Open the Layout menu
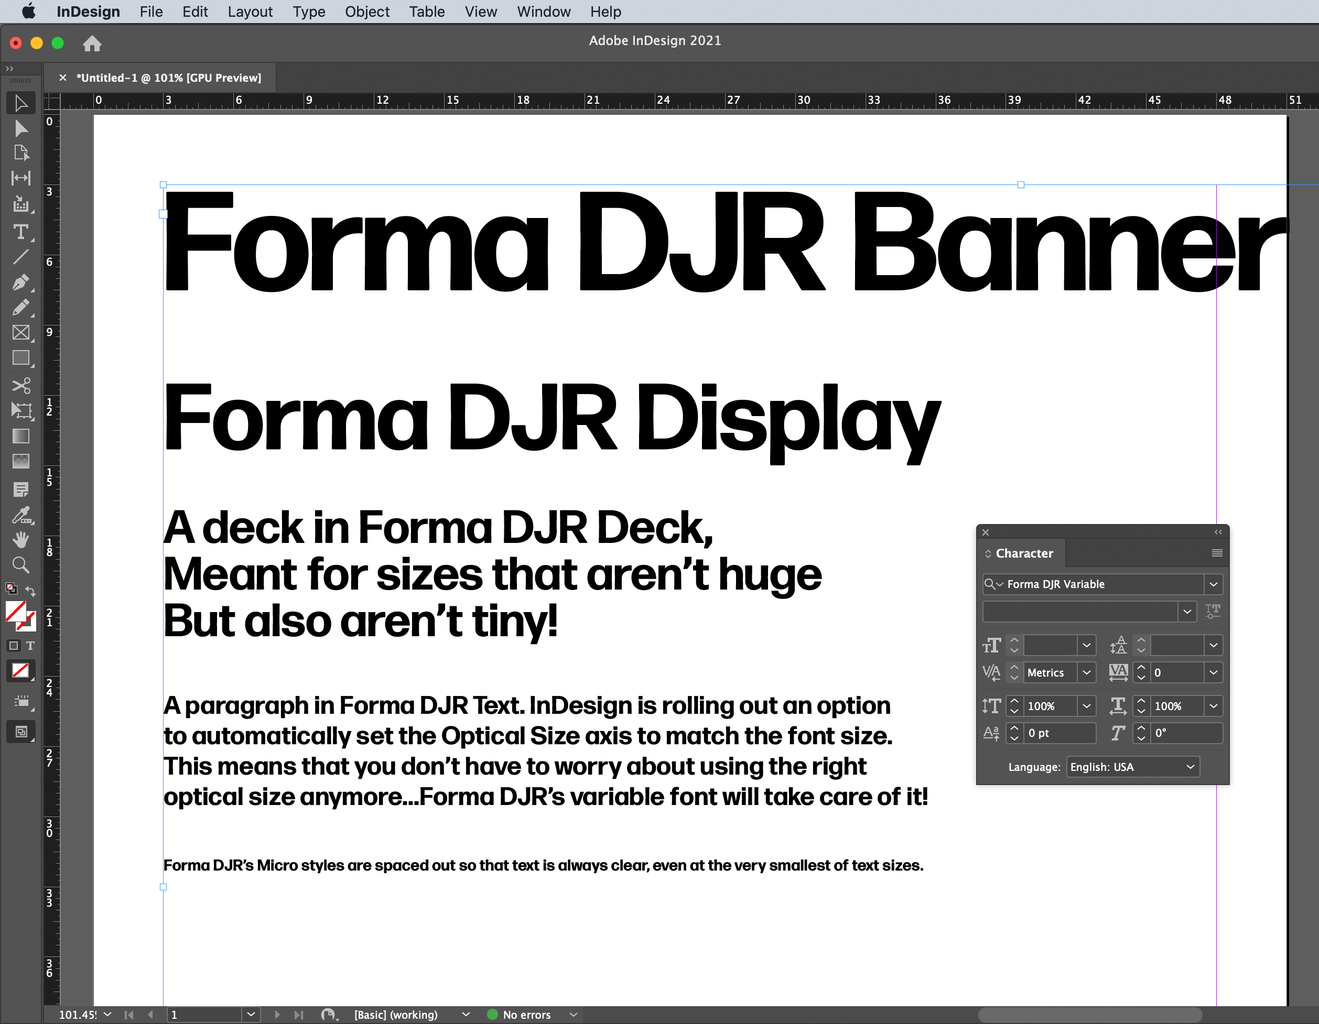Viewport: 1319px width, 1024px height. (250, 12)
